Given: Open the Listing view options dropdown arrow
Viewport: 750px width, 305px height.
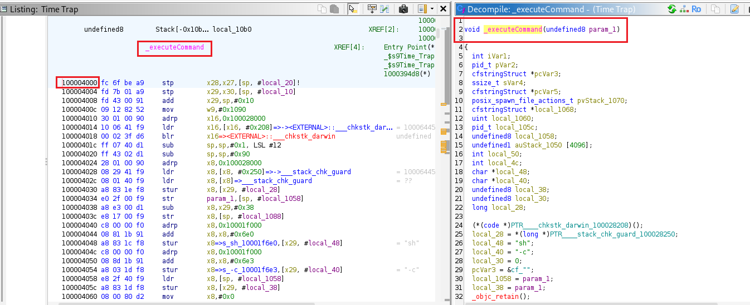Looking at the screenshot, I should 432,9.
